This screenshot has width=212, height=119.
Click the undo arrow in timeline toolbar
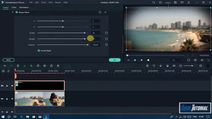point(5,66)
